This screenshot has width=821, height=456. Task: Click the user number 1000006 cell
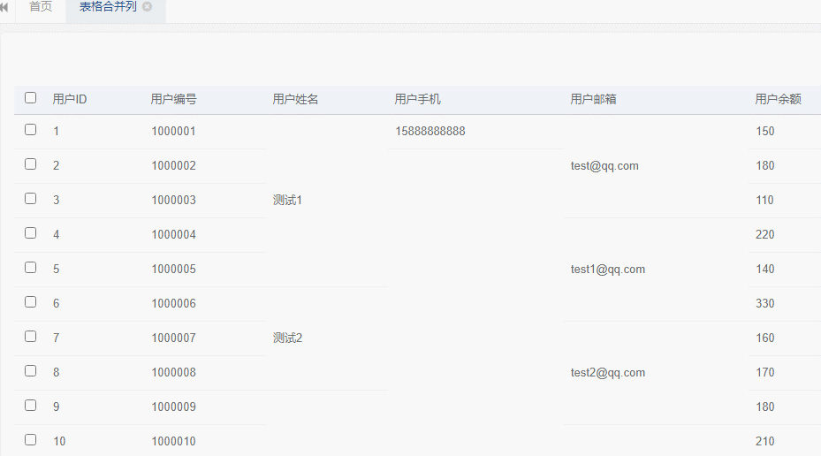(173, 304)
